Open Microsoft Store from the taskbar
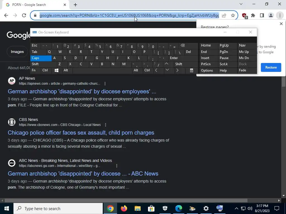The image size is (286, 214). pyautogui.click(x=151, y=208)
